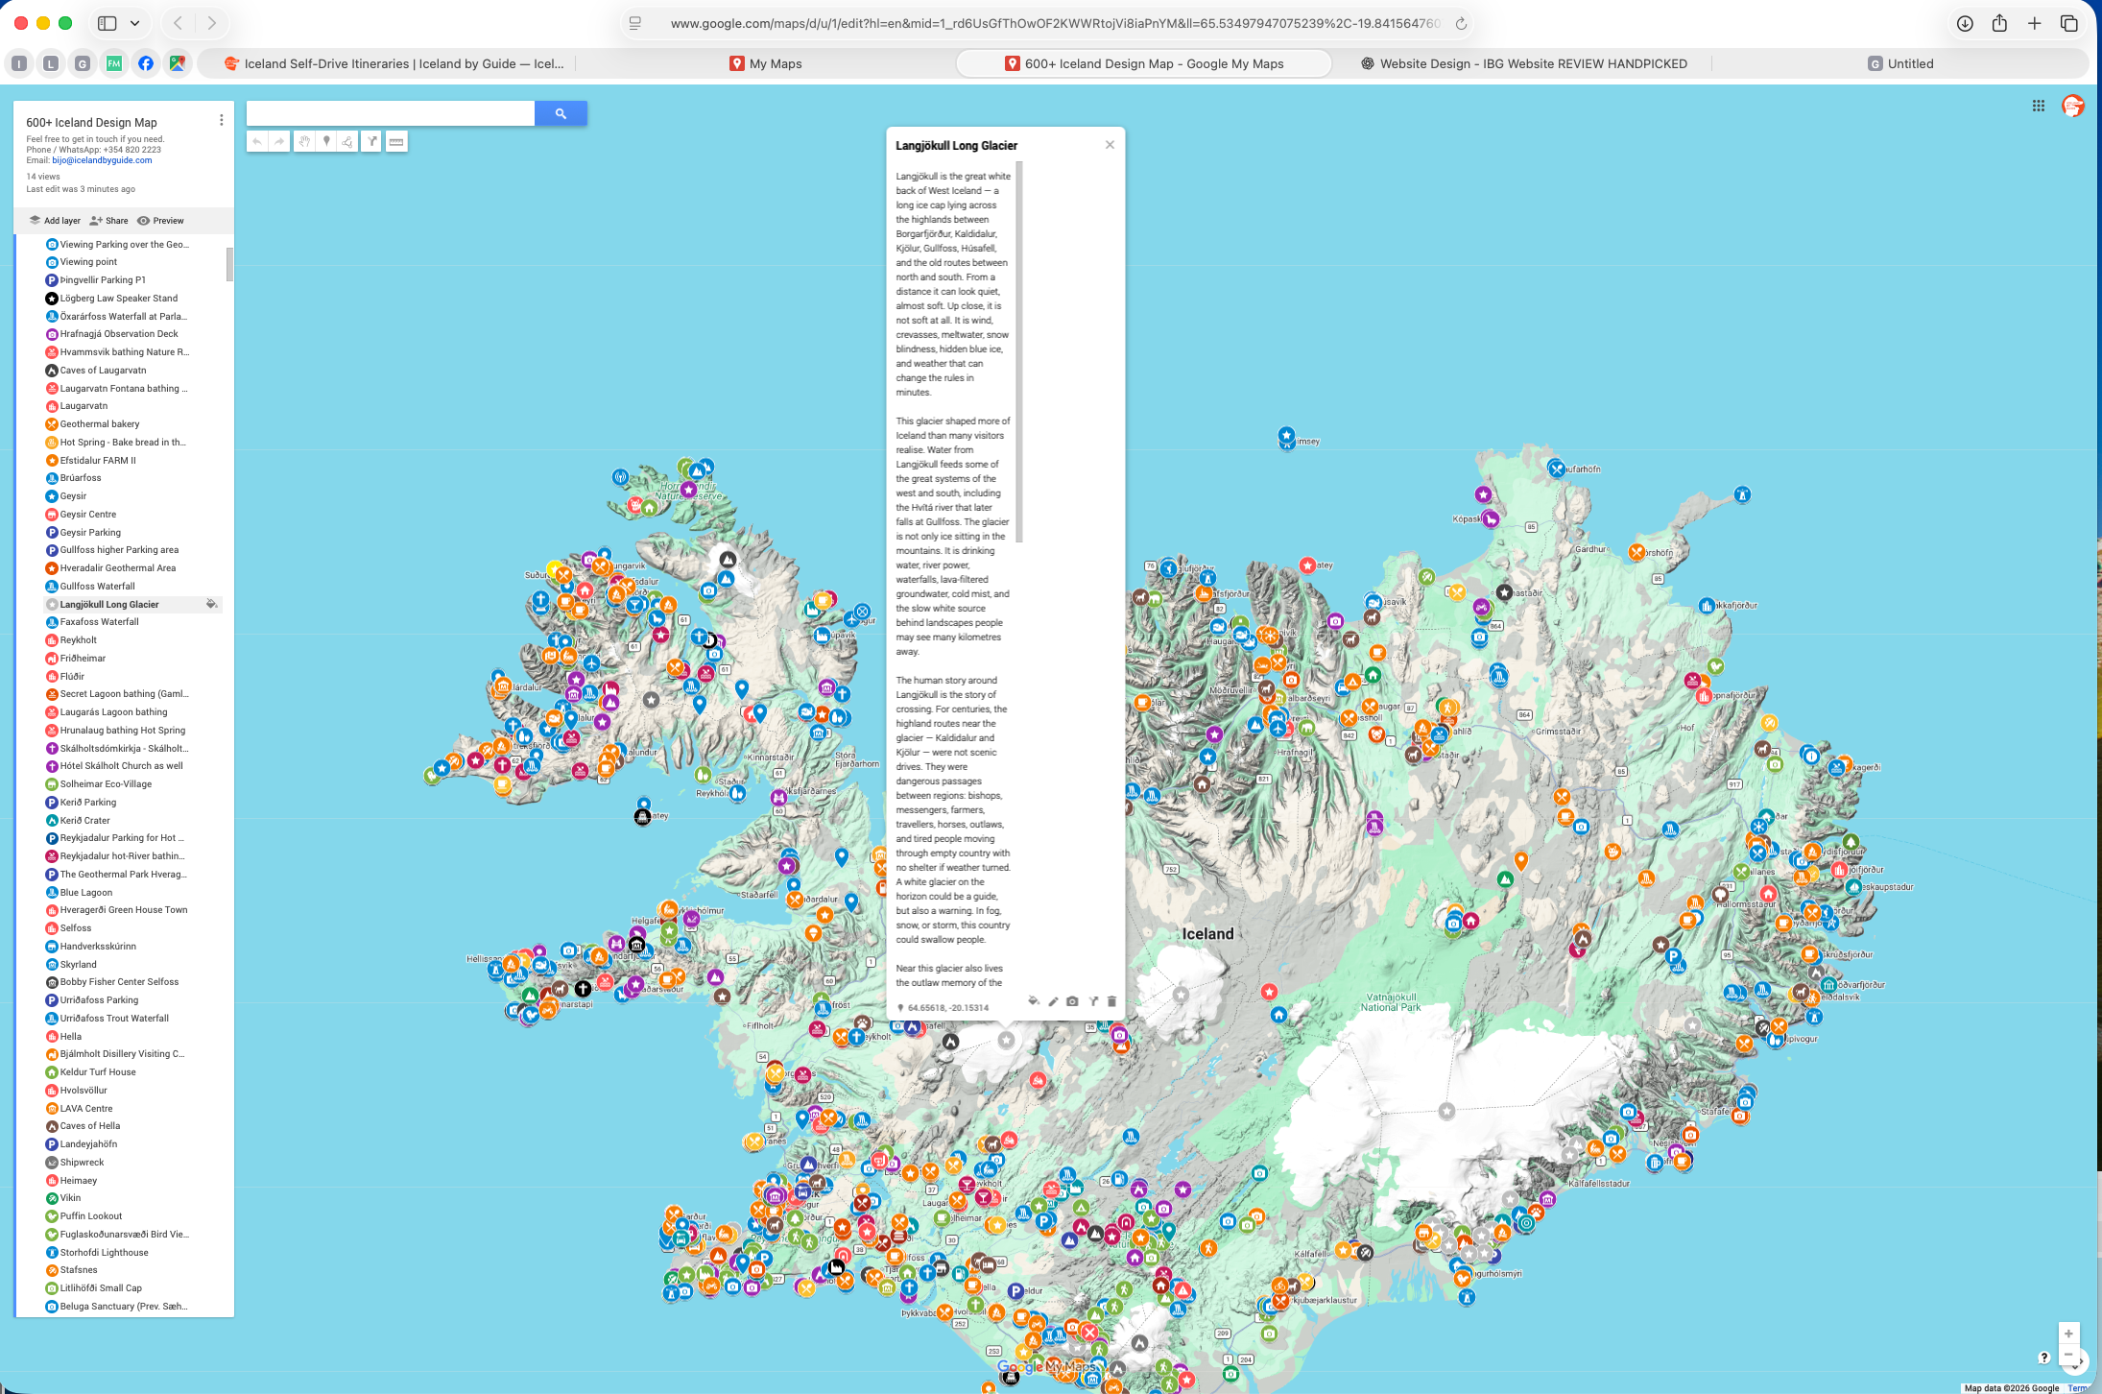Select Storhofdi Lighthouse in the layer list
The height and width of the screenshot is (1394, 2102).
[x=104, y=1253]
